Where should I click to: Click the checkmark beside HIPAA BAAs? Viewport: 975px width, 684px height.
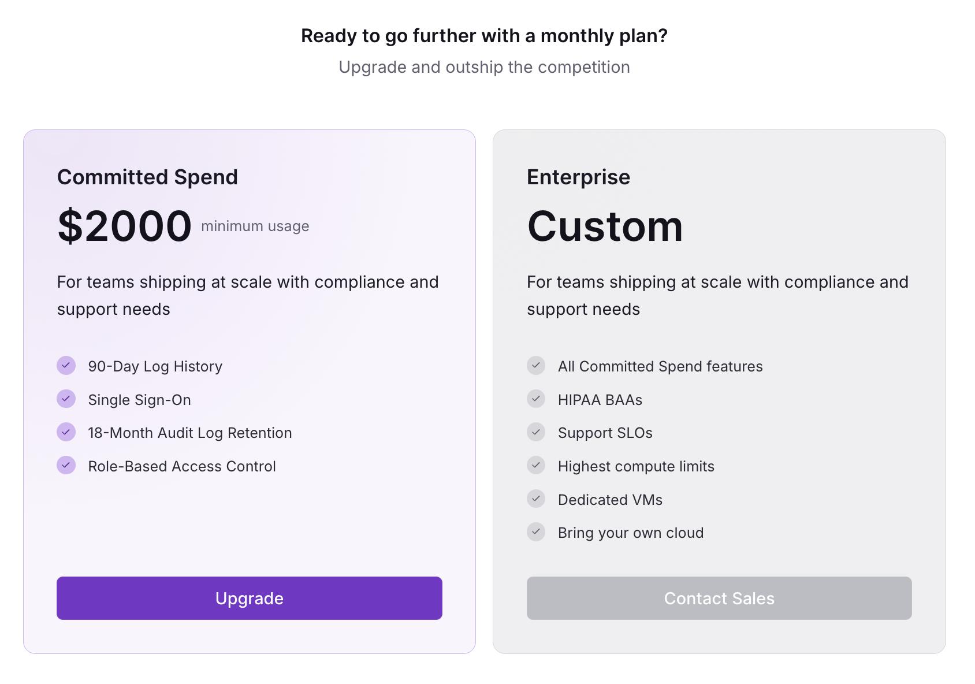(x=536, y=399)
